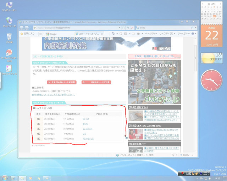Click the IE Forward arrow button
The image size is (227, 181).
click(x=27, y=28)
